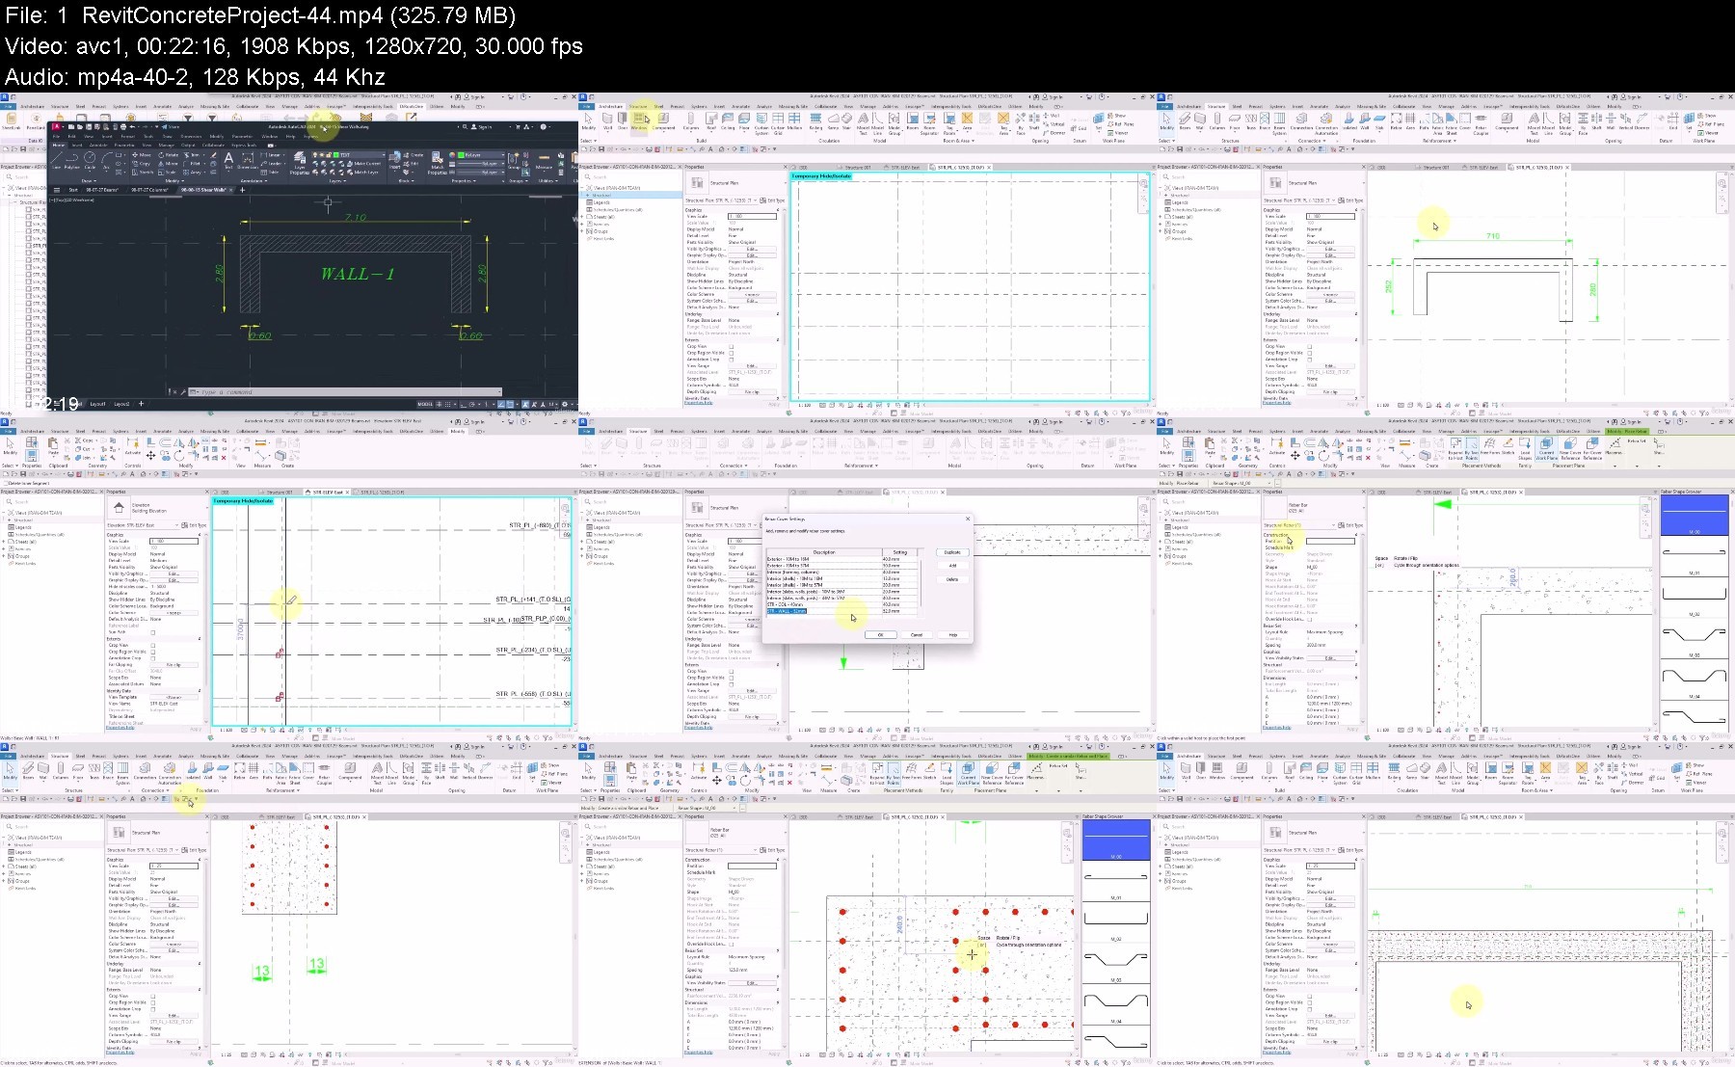Toggle Annotation Crop in Rebar Cover Settings frame
The image size is (1735, 1067).
pyautogui.click(x=732, y=684)
